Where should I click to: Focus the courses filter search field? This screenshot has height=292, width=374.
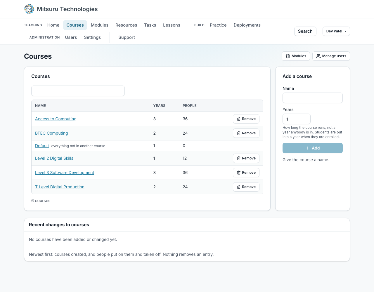[78, 91]
